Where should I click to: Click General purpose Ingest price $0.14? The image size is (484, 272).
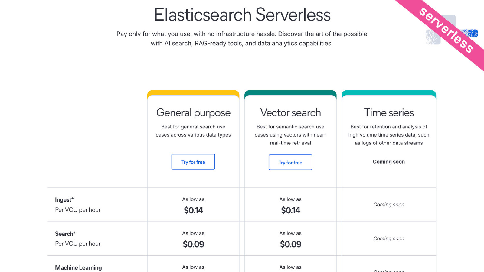coord(193,210)
